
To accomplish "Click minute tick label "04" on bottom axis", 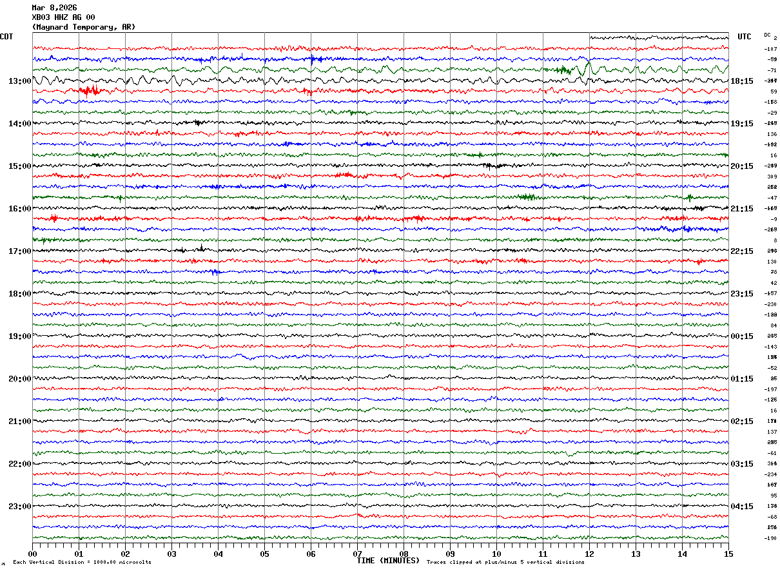I will click(218, 554).
